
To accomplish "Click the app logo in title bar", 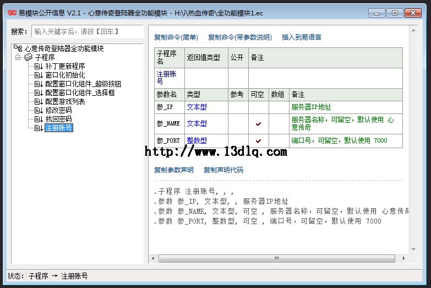I will coord(12,13).
